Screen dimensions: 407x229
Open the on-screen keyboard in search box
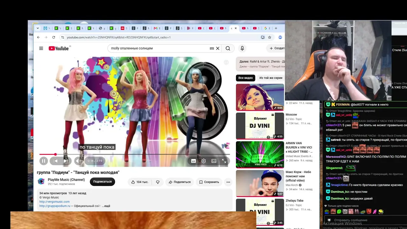click(212, 48)
